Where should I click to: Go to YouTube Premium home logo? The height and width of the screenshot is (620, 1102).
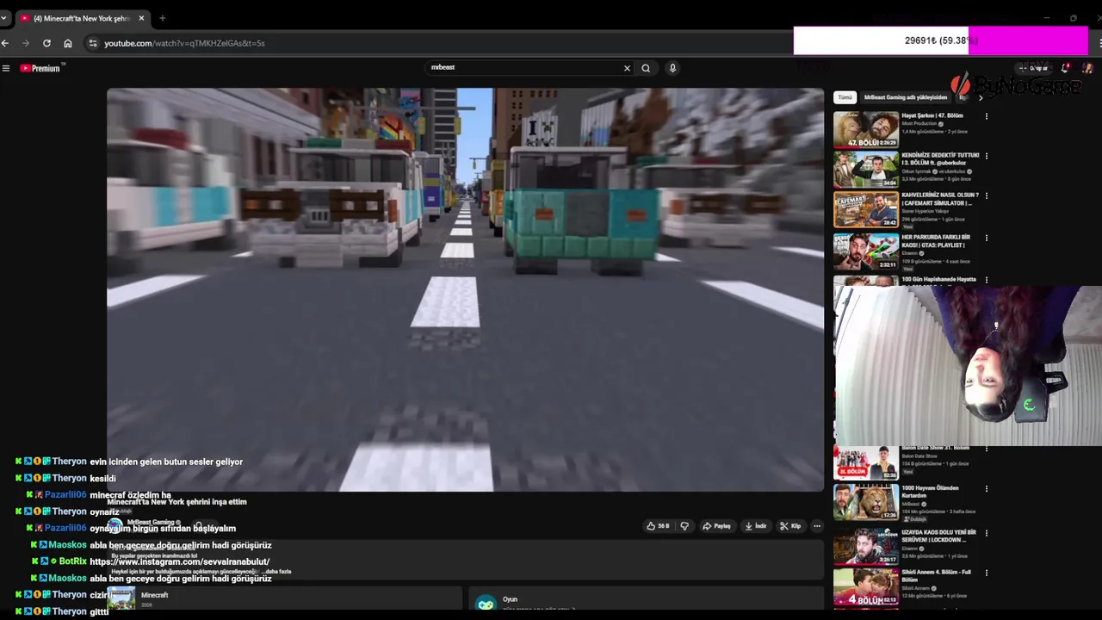[x=40, y=68]
